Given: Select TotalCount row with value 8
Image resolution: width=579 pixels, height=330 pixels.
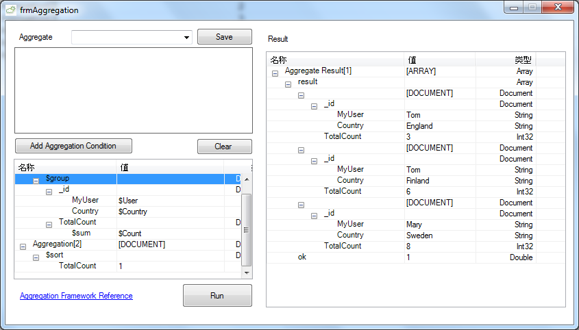Looking at the screenshot, I should (x=402, y=246).
